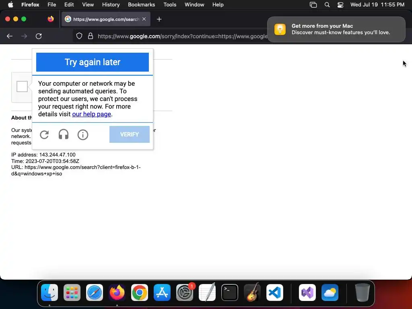Open the File menu
Screen dimensions: 412x309
51,4
